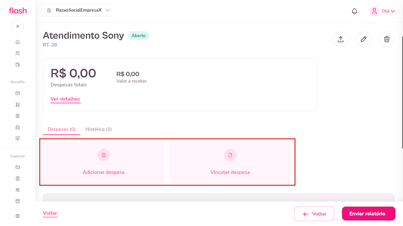The image size is (403, 226).
Task: Click the export/upload report icon
Action: point(340,39)
